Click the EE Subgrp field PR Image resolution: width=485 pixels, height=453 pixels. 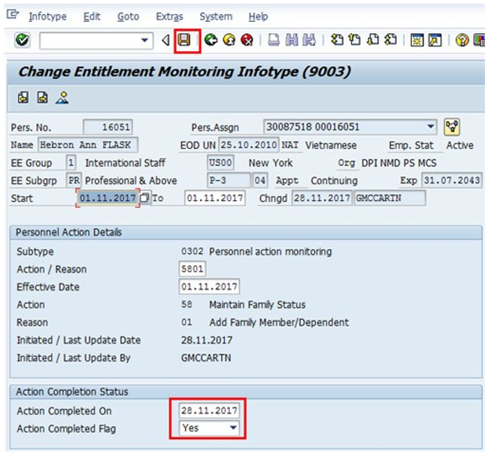coord(74,180)
